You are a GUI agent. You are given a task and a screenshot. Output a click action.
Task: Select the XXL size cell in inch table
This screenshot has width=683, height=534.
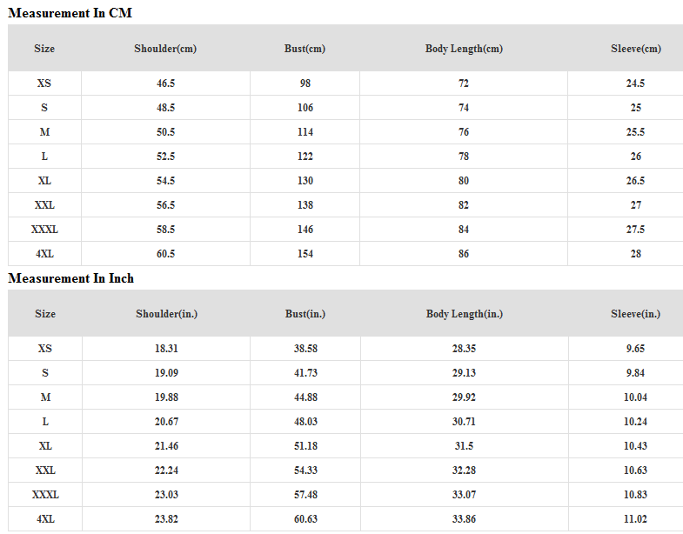point(45,471)
